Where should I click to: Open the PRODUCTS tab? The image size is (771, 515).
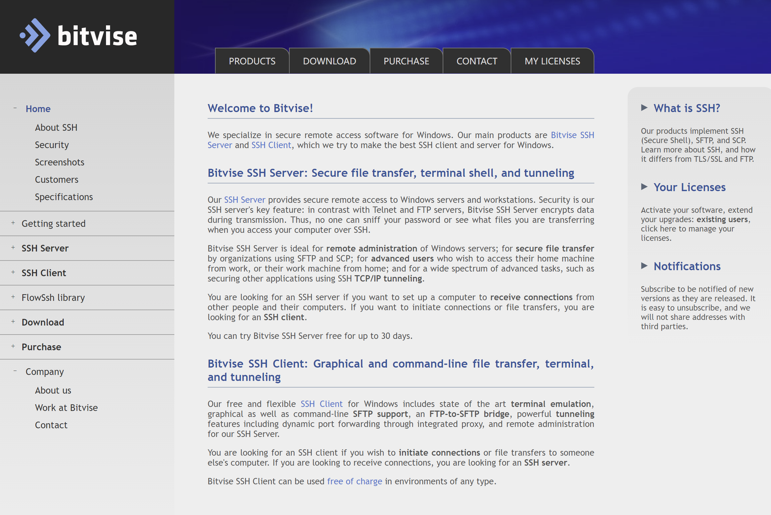[x=252, y=61]
